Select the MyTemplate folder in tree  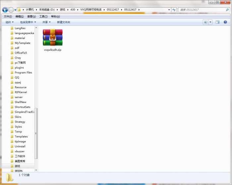coord(21,43)
